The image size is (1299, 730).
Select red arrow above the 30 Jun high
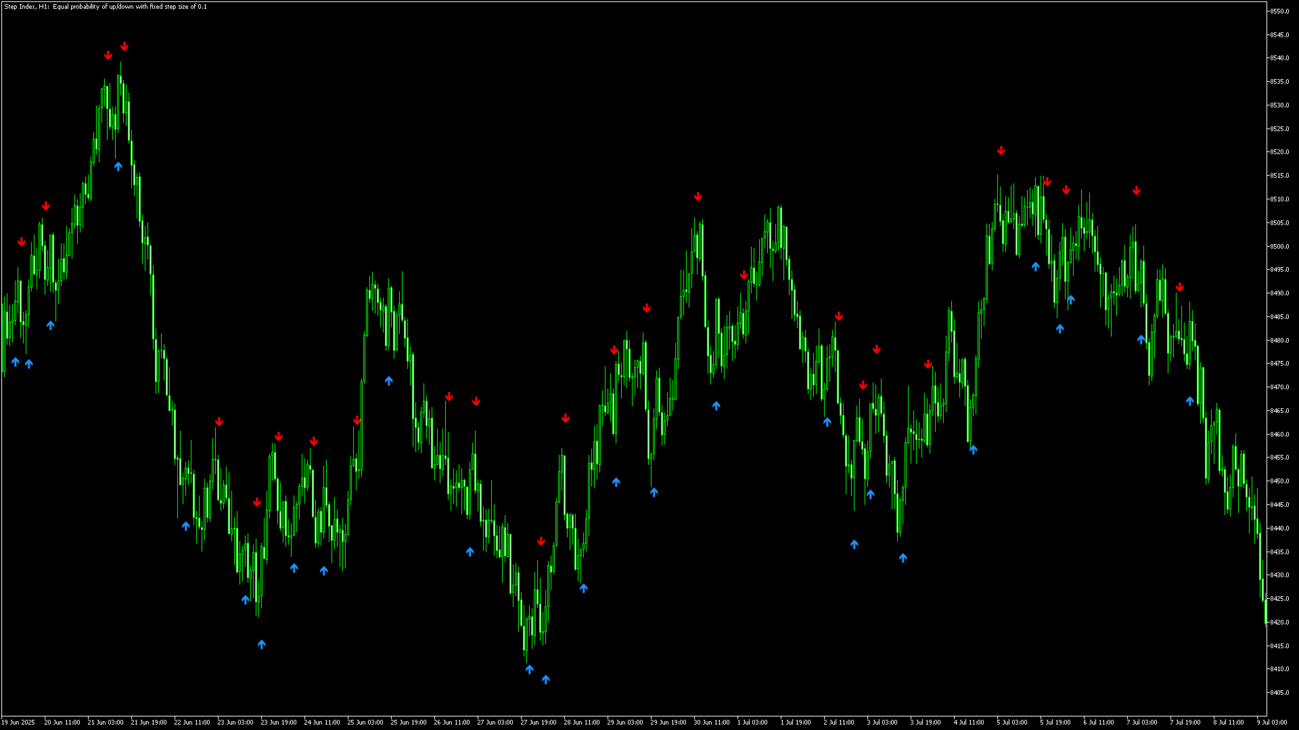pyautogui.click(x=698, y=197)
